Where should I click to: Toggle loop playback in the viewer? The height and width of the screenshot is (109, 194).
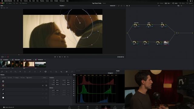[x=68, y=57]
